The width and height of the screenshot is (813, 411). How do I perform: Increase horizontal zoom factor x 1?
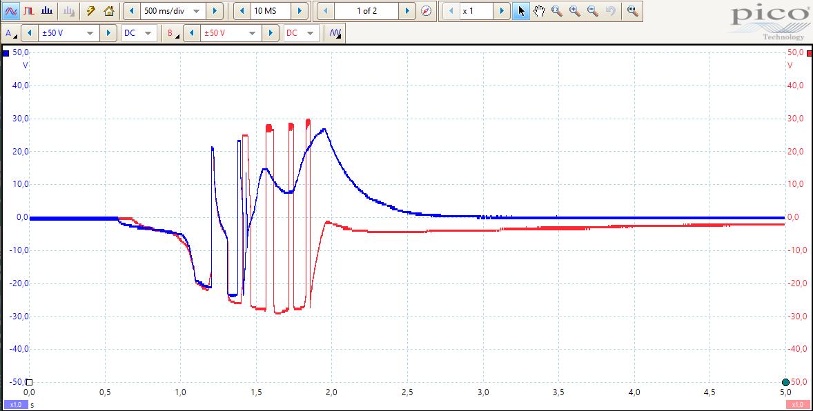(501, 10)
